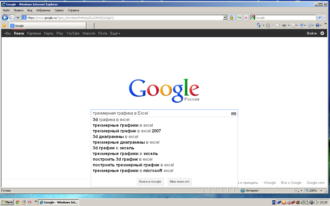Click the EN language indicator in tray

point(274,202)
